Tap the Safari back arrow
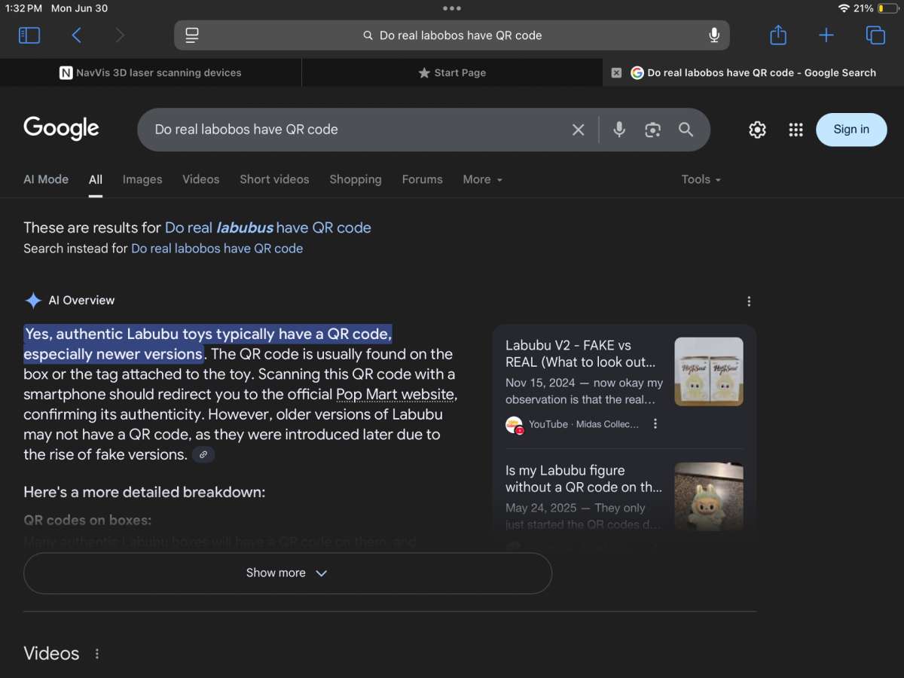 click(x=76, y=35)
